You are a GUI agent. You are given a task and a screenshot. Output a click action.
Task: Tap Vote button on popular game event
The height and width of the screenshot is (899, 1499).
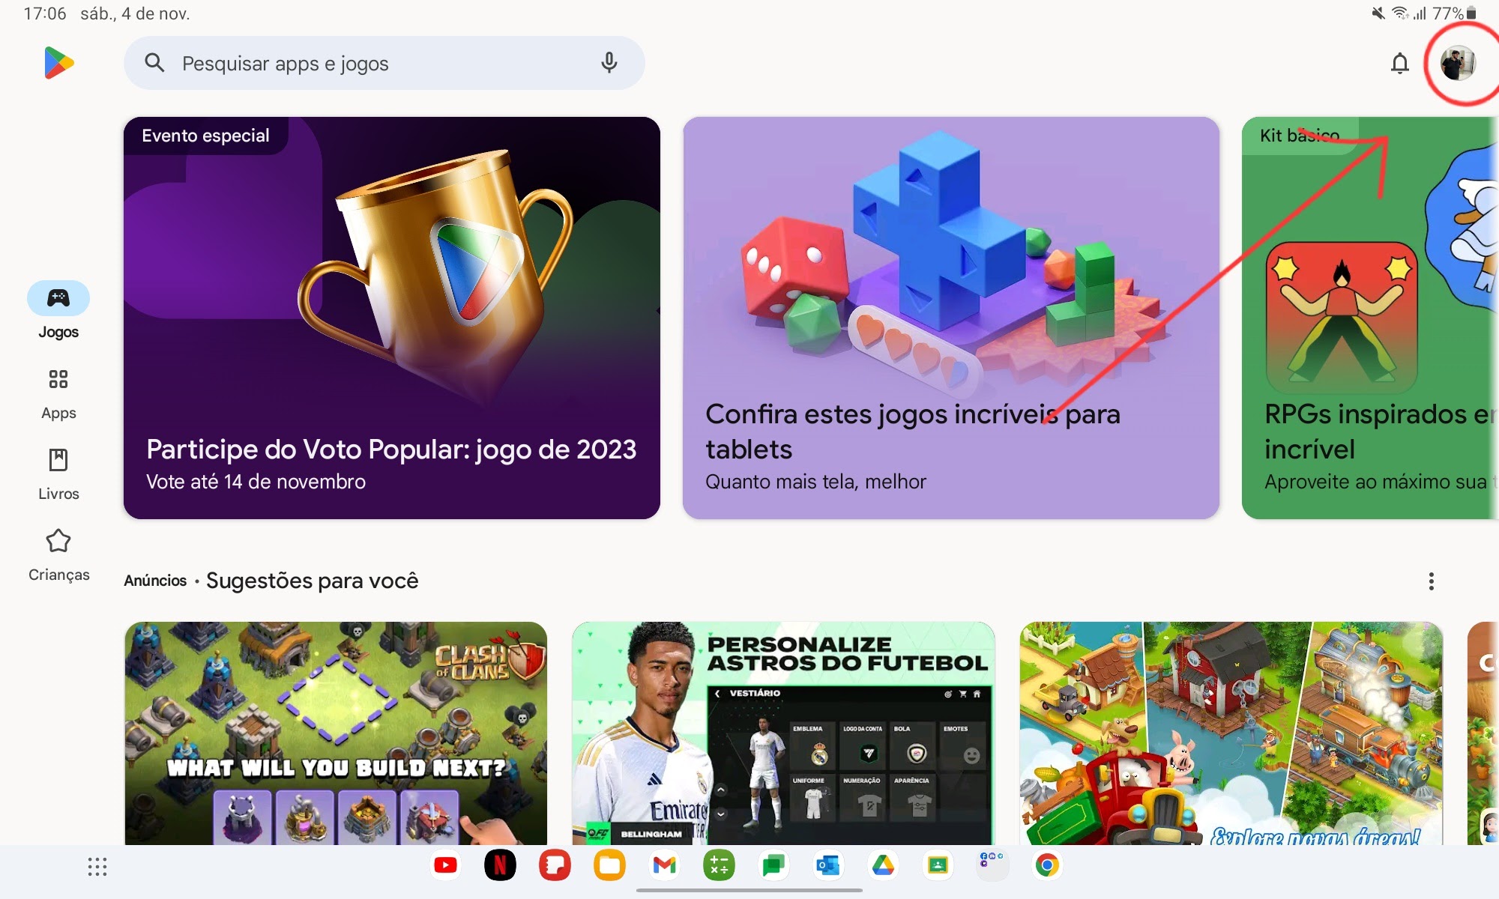coord(392,317)
